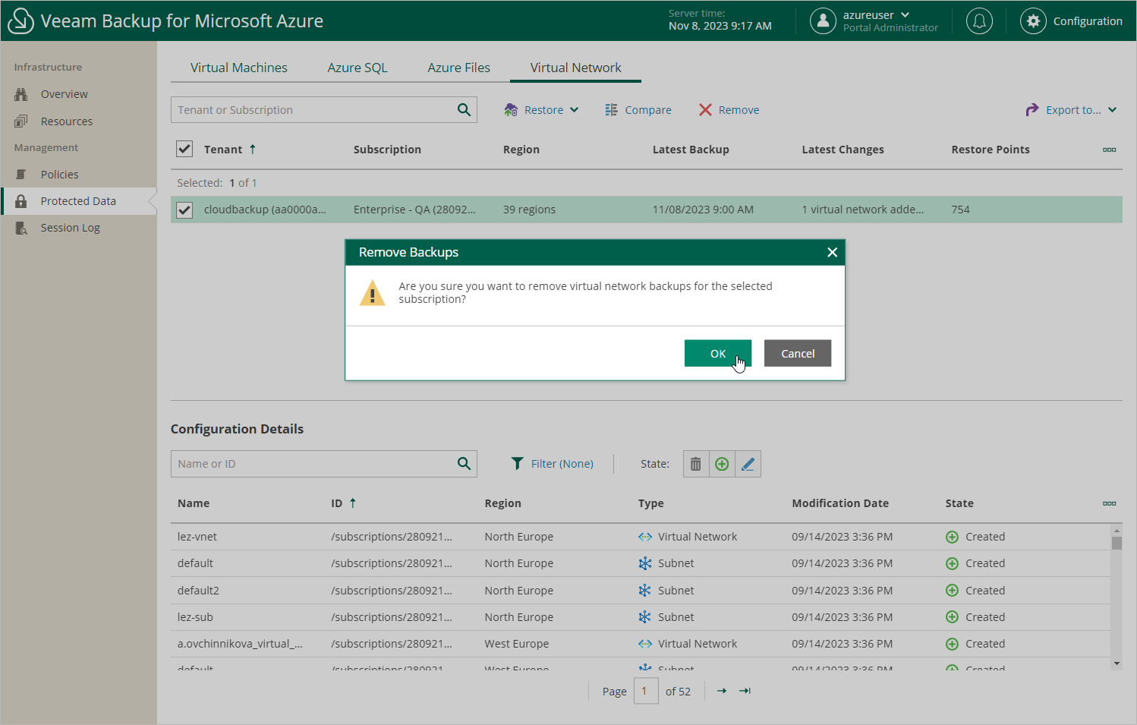This screenshot has height=725, width=1137.
Task: Click the scrollbar down arrow in details table
Action: point(1117,664)
